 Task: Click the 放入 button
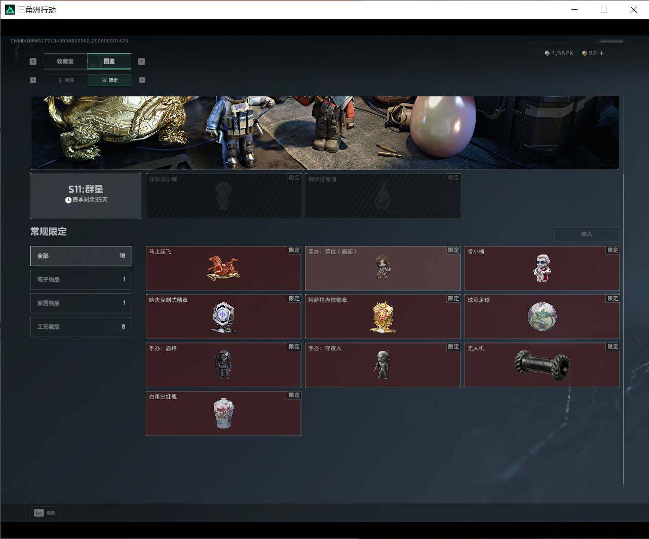click(587, 234)
